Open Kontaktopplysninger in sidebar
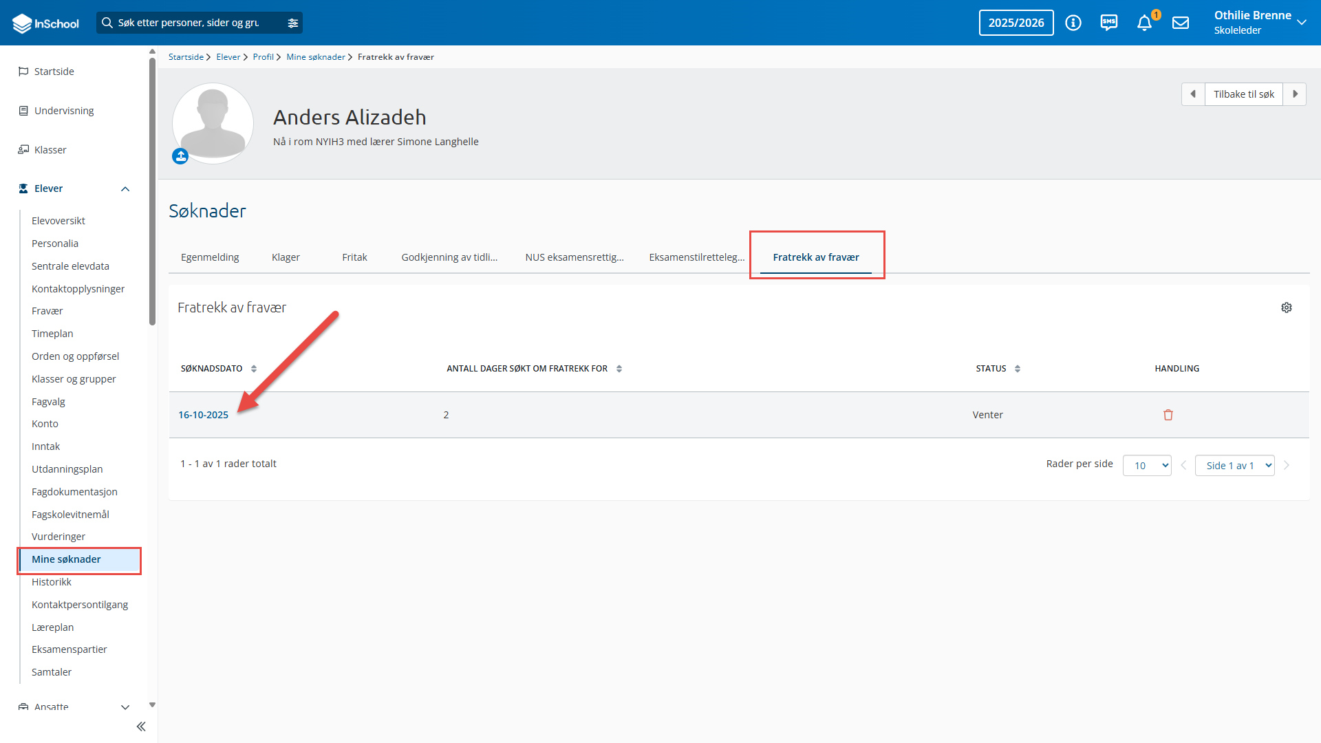 click(x=78, y=289)
